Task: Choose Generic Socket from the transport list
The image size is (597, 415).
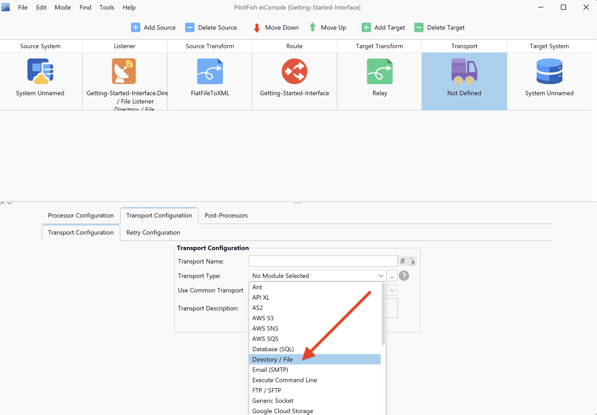Action: [x=315, y=401]
